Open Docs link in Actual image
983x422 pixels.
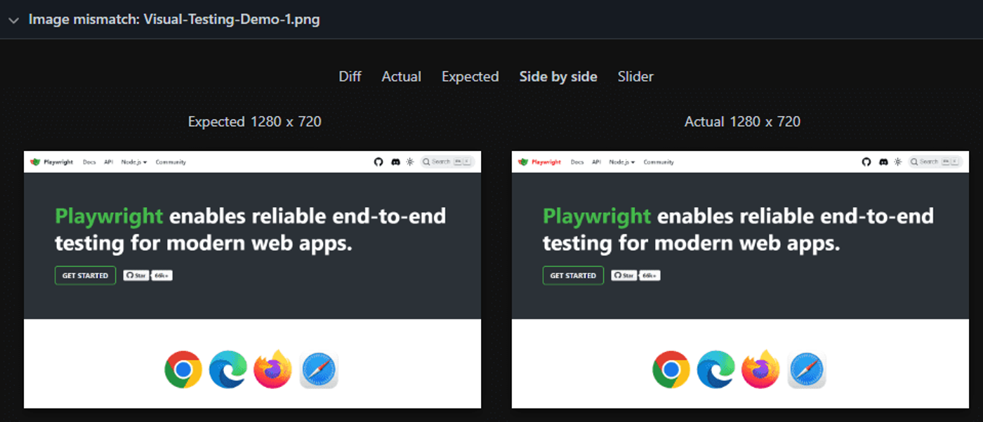(x=577, y=162)
